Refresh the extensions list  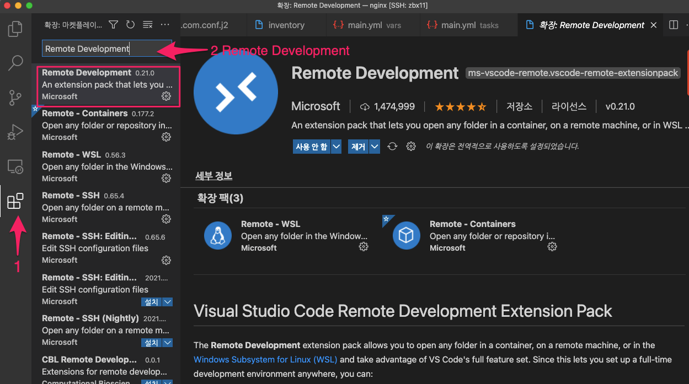tap(130, 25)
